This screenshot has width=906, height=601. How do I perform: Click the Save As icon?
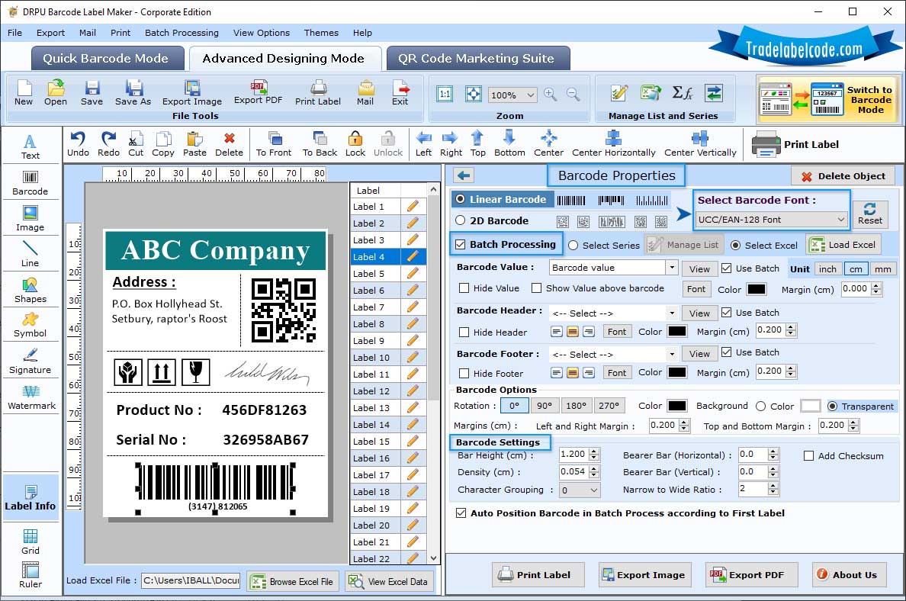[x=133, y=93]
